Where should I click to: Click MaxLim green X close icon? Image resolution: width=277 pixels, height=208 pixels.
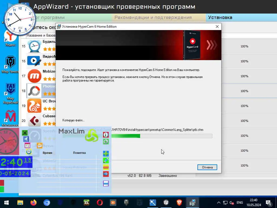point(25,133)
